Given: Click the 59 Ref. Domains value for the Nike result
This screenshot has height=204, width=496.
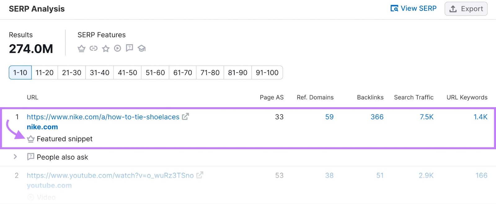Looking at the screenshot, I should point(329,117).
